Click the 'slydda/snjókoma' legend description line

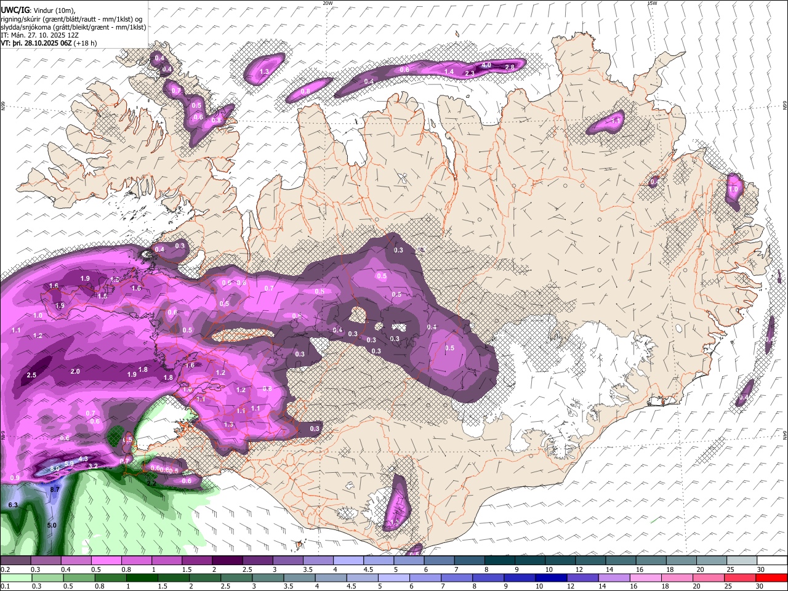point(73,27)
